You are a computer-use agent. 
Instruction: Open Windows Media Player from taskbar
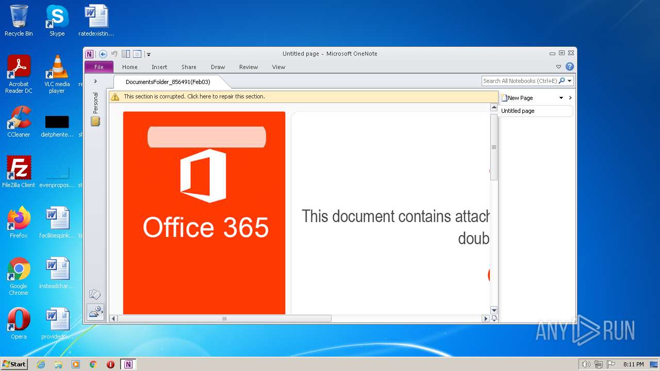(x=76, y=364)
